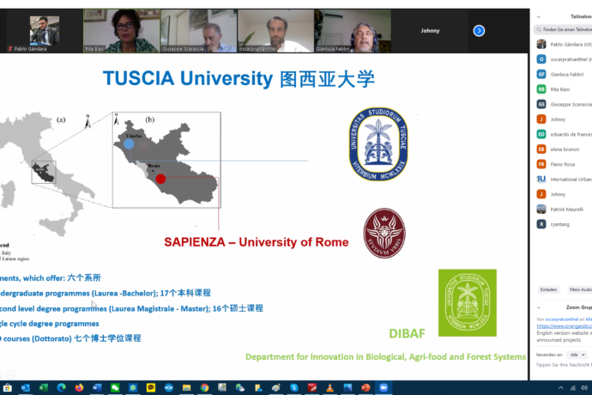Show next video thumbnails with blue arrow
The width and height of the screenshot is (592, 395).
pyautogui.click(x=479, y=31)
